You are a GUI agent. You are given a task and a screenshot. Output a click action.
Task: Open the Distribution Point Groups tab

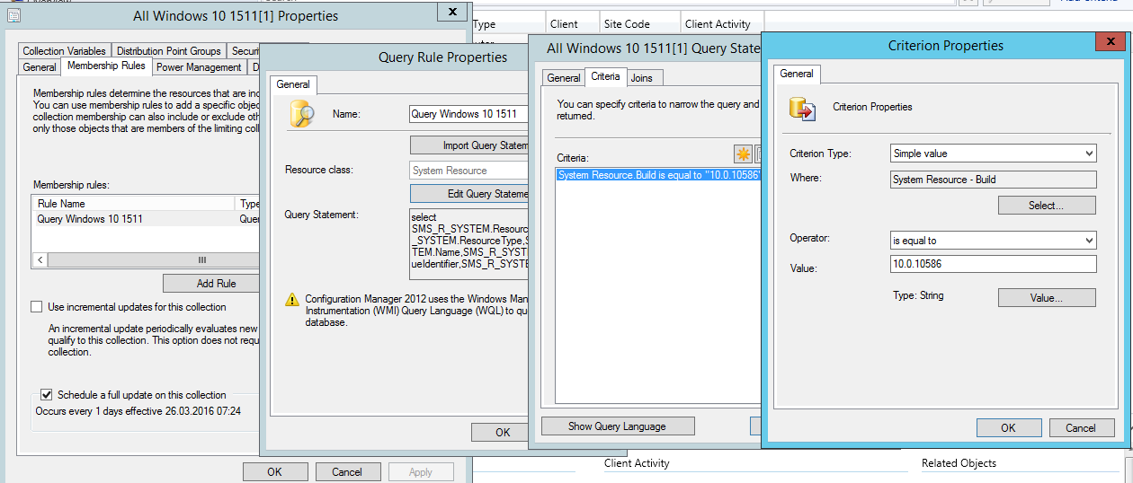(x=168, y=51)
